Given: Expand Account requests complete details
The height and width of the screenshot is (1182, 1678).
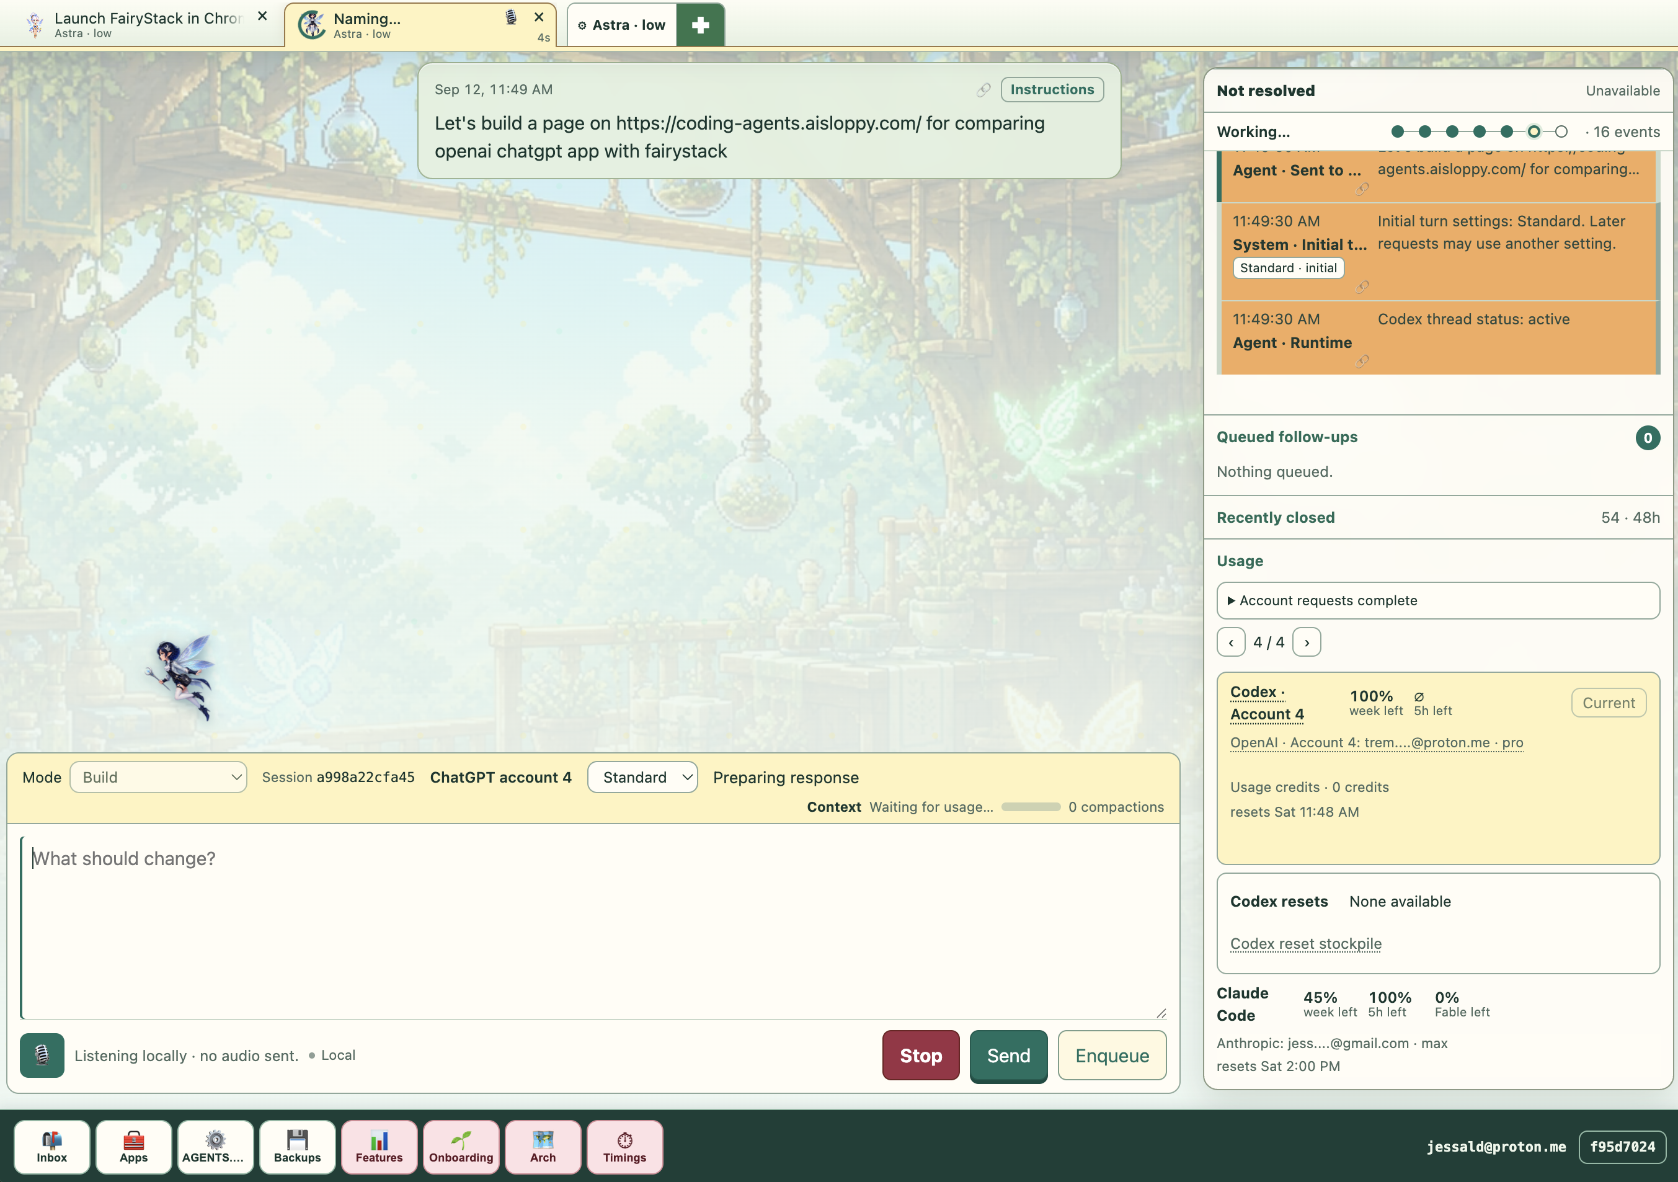Looking at the screenshot, I should coord(1437,601).
